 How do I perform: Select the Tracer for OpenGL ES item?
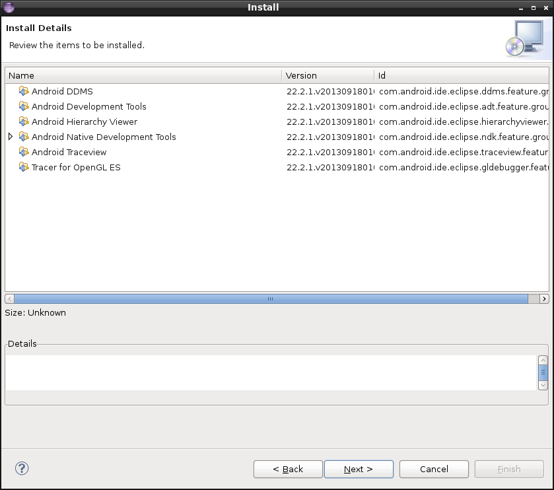(x=76, y=167)
